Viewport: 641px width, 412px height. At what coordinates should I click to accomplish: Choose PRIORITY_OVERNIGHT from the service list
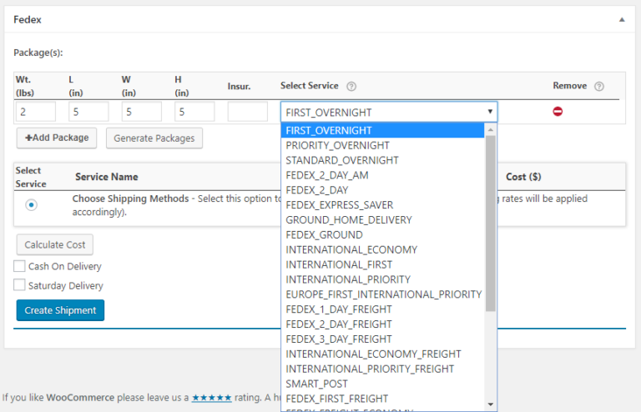coord(382,145)
